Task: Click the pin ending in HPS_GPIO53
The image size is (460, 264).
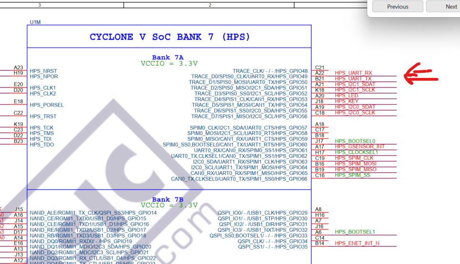Action: pos(251,99)
